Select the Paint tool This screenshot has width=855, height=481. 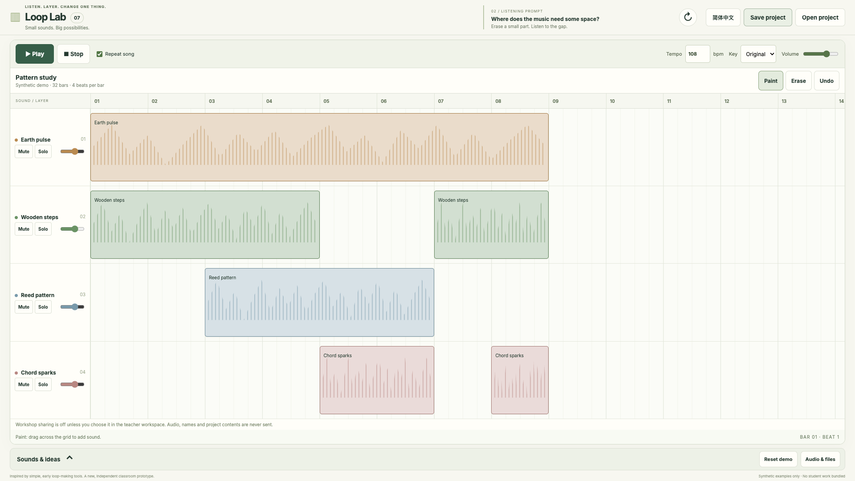click(x=770, y=81)
